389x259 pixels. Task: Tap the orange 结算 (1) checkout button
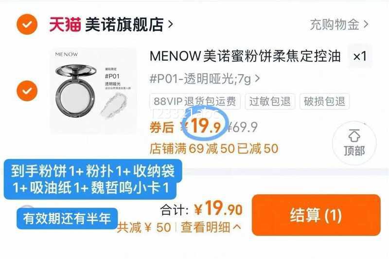[316, 215]
